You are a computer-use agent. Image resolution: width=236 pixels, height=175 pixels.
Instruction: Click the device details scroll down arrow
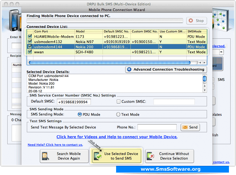click(x=205, y=90)
